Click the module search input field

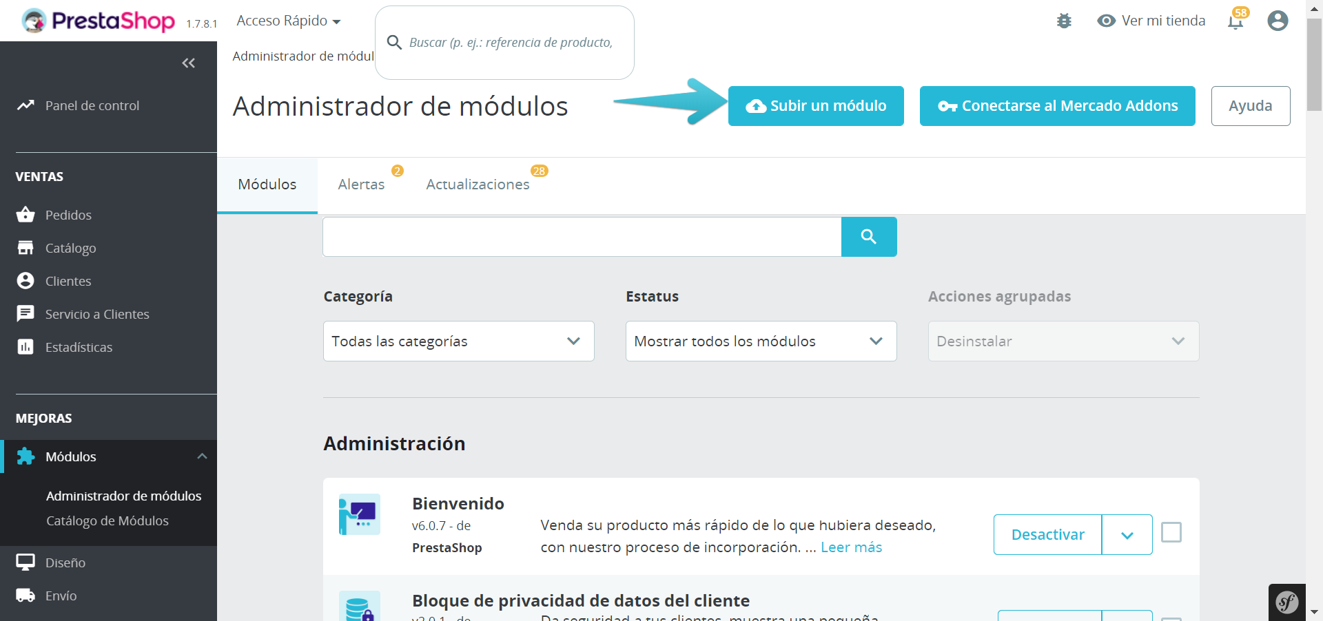pyautogui.click(x=582, y=237)
